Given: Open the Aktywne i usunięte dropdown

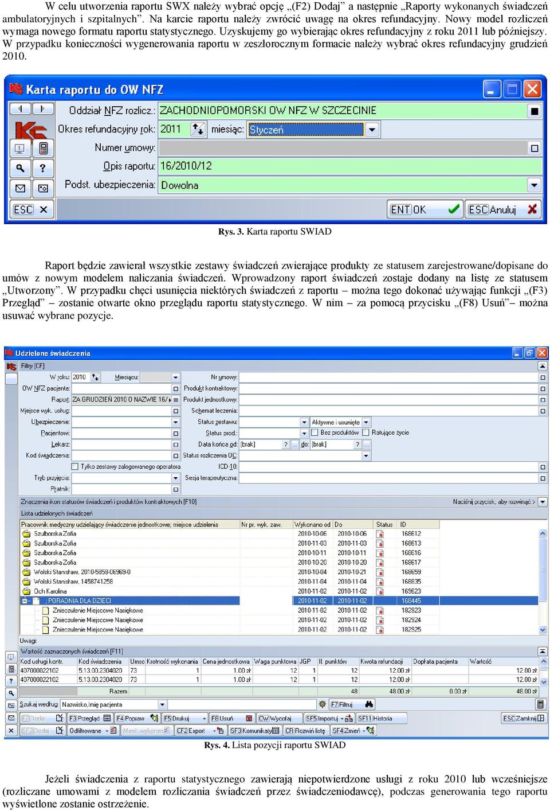Looking at the screenshot, I should point(367,422).
